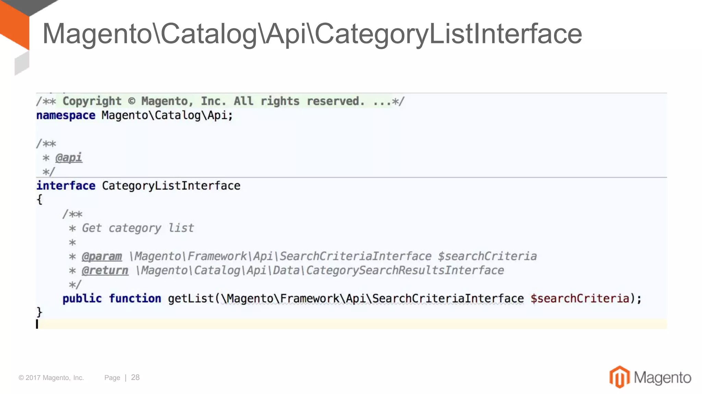Viewport: 702px width, 394px height.
Task: Click the slide title Magento\Catalog\Api\CategoryListInterface
Action: click(312, 34)
